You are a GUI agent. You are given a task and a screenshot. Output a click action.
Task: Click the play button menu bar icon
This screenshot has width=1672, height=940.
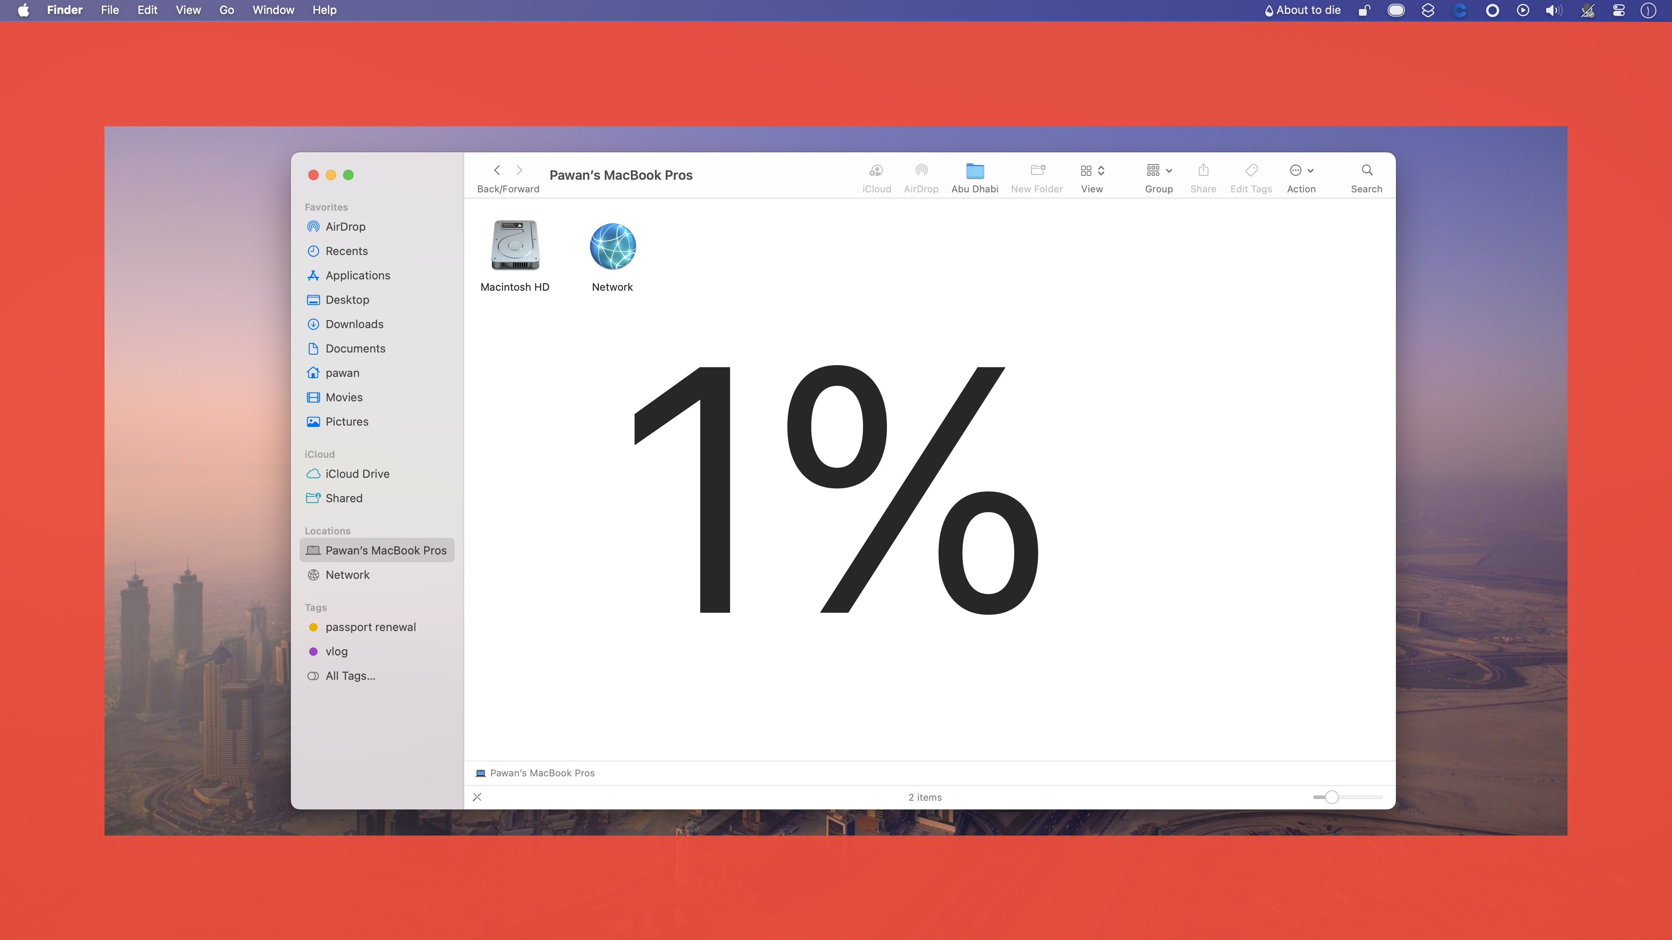pos(1523,10)
